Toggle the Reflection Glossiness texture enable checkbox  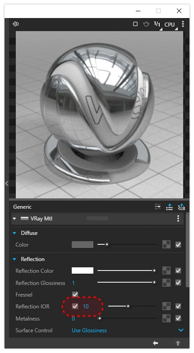tap(178, 282)
